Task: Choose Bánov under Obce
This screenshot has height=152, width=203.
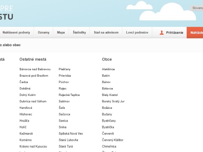Action: (x=106, y=82)
